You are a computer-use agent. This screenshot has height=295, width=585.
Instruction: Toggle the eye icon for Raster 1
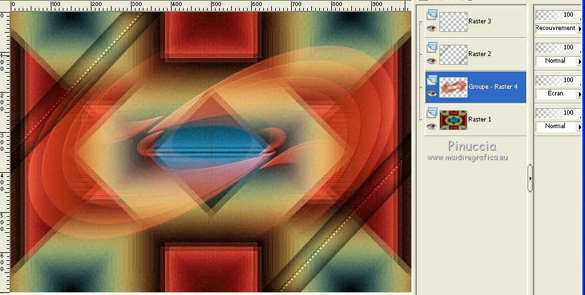click(431, 126)
